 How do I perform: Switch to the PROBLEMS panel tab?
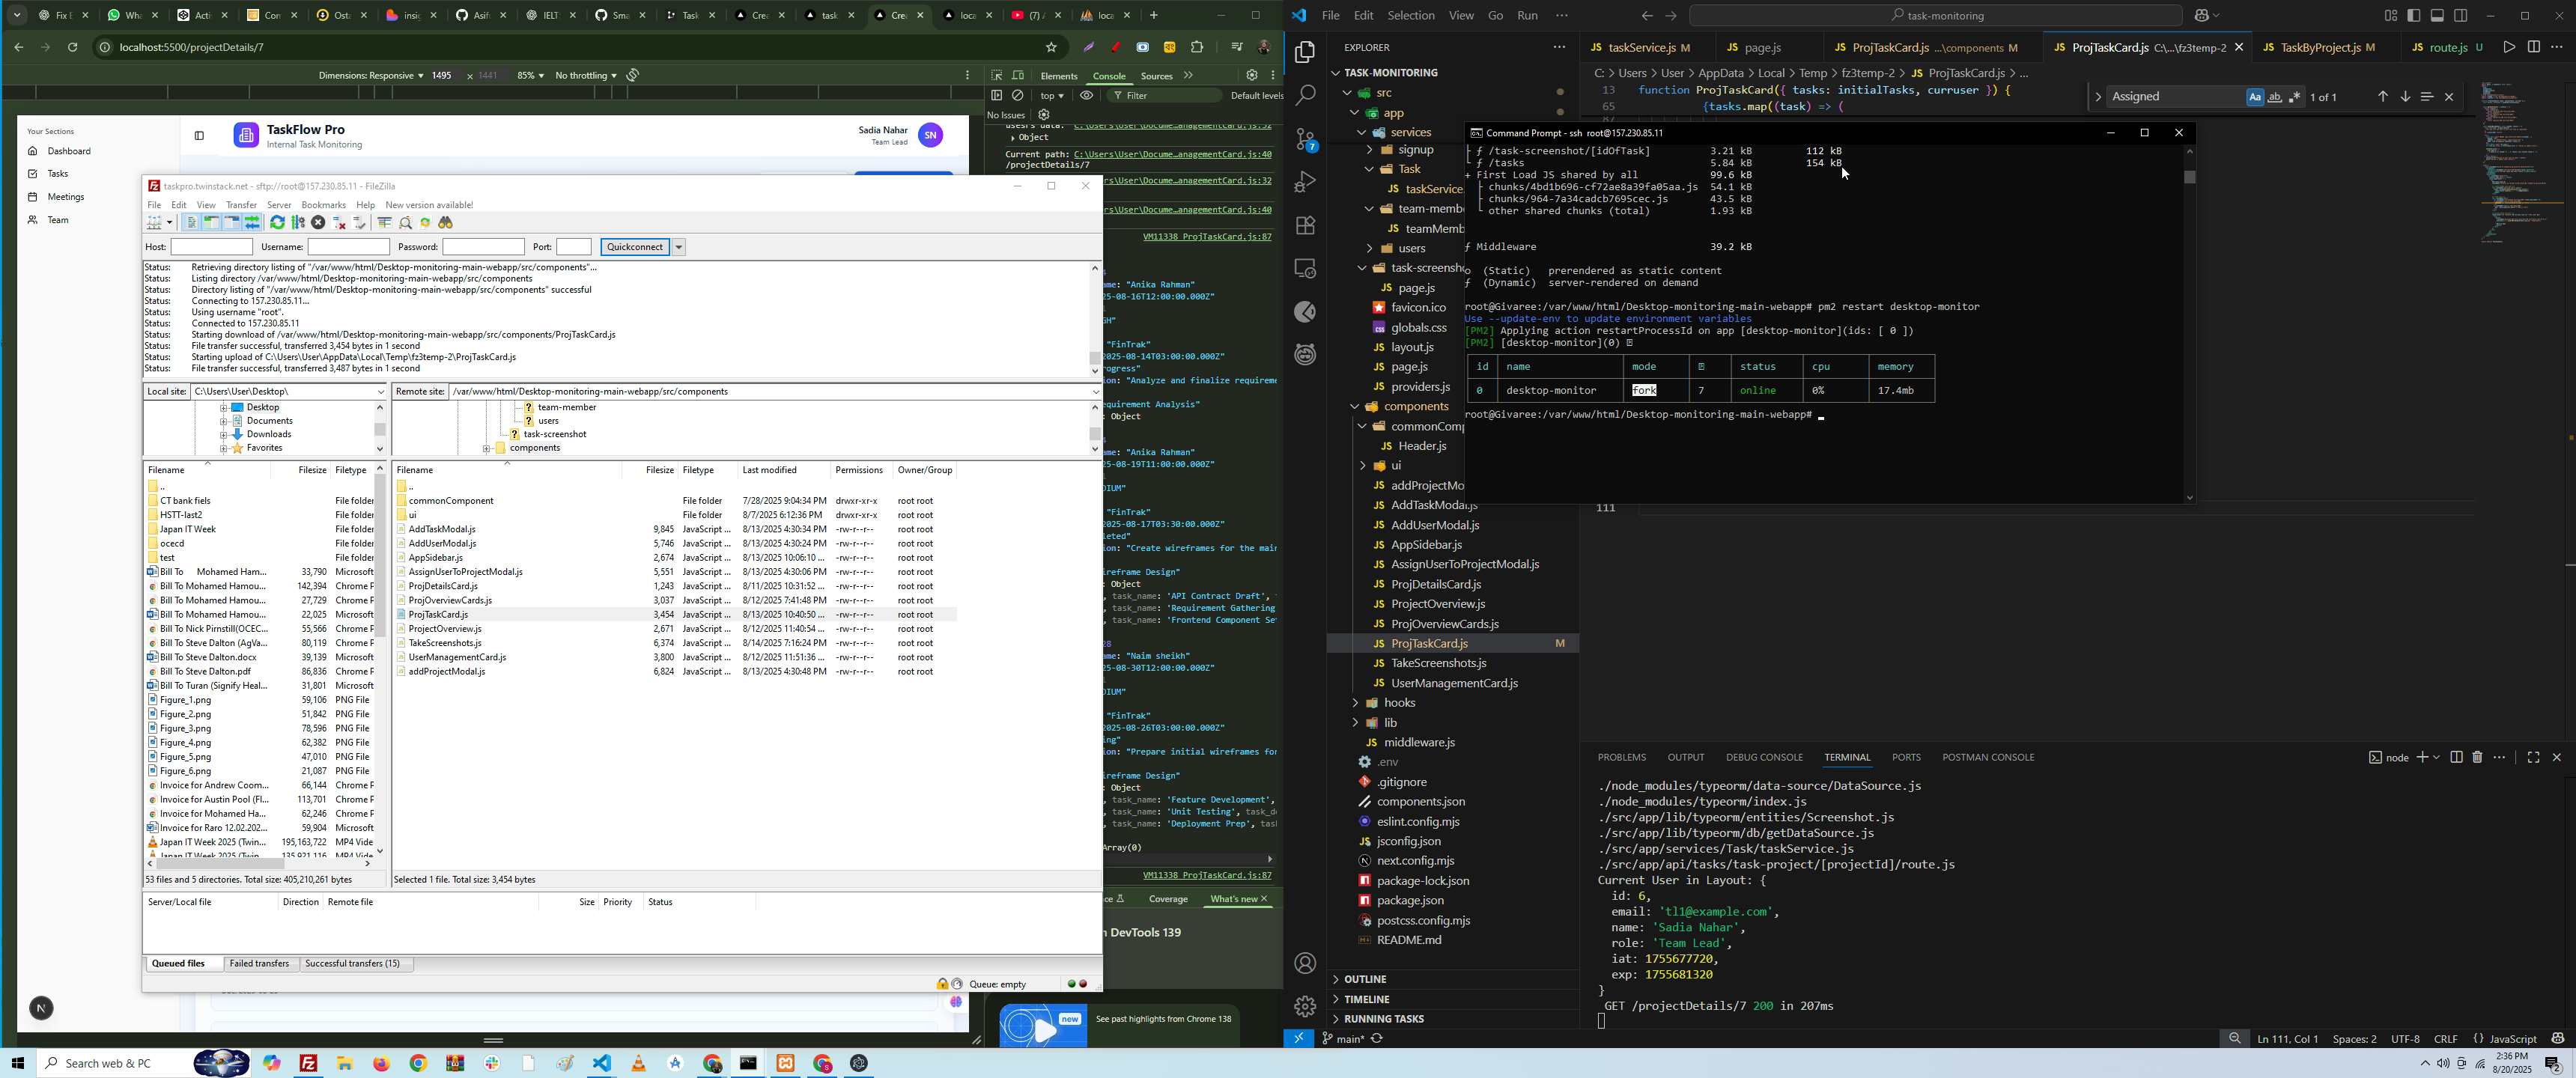point(1621,758)
